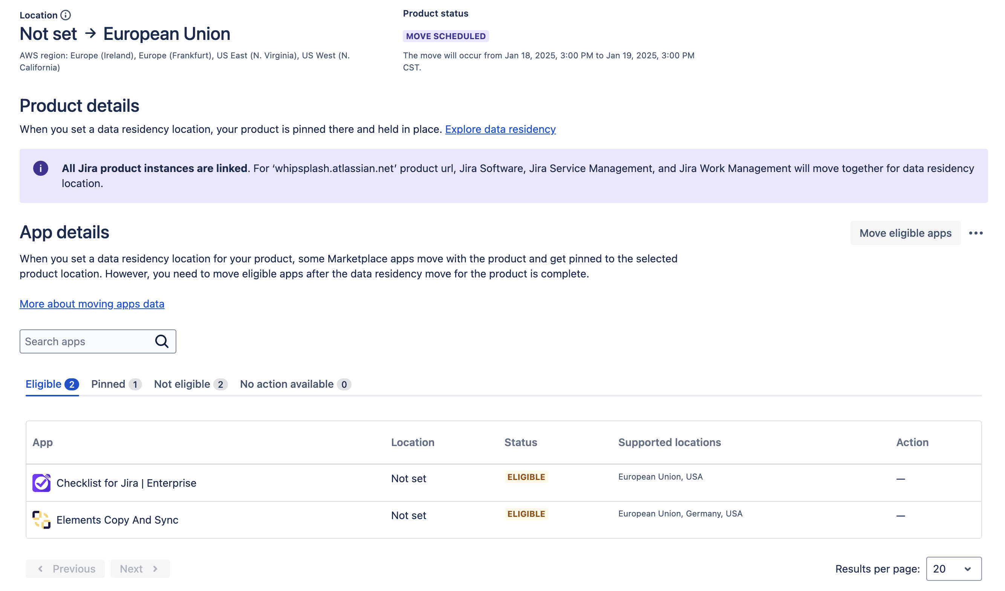Click the Location info icon
Screen dimensions: 1005x591
(x=66, y=15)
